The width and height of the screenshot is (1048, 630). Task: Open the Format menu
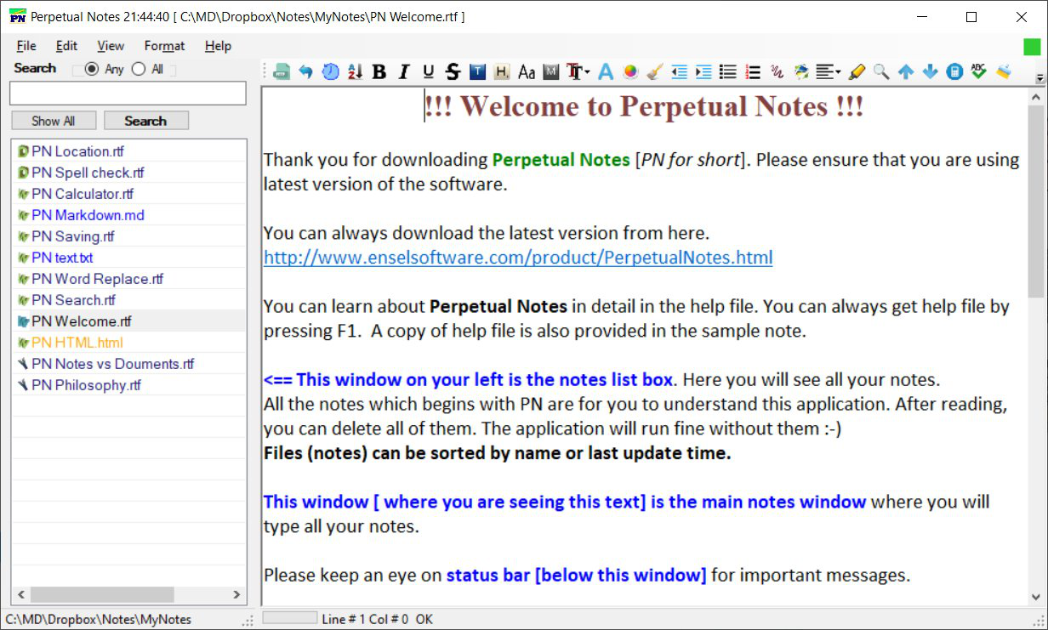pyautogui.click(x=164, y=46)
